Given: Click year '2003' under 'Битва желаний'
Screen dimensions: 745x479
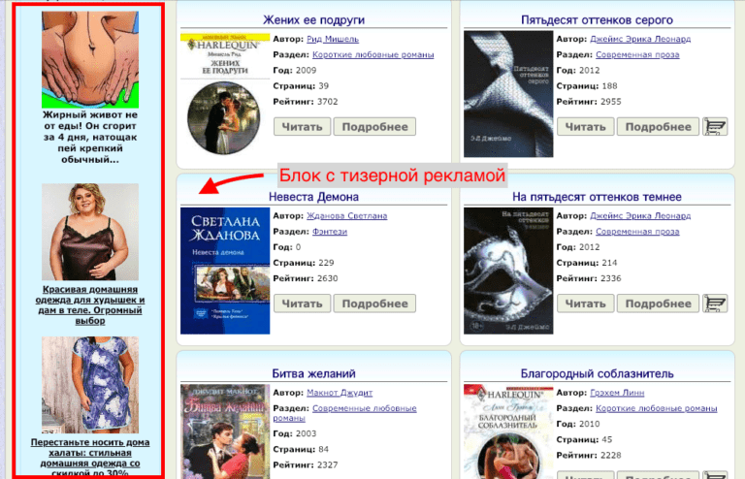Looking at the screenshot, I should coord(306,433).
